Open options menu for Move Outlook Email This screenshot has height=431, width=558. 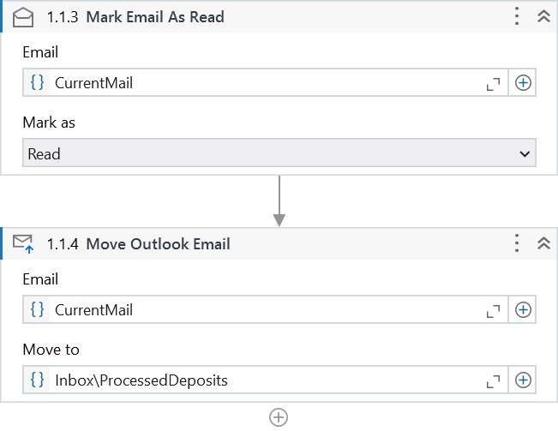pyautogui.click(x=517, y=243)
